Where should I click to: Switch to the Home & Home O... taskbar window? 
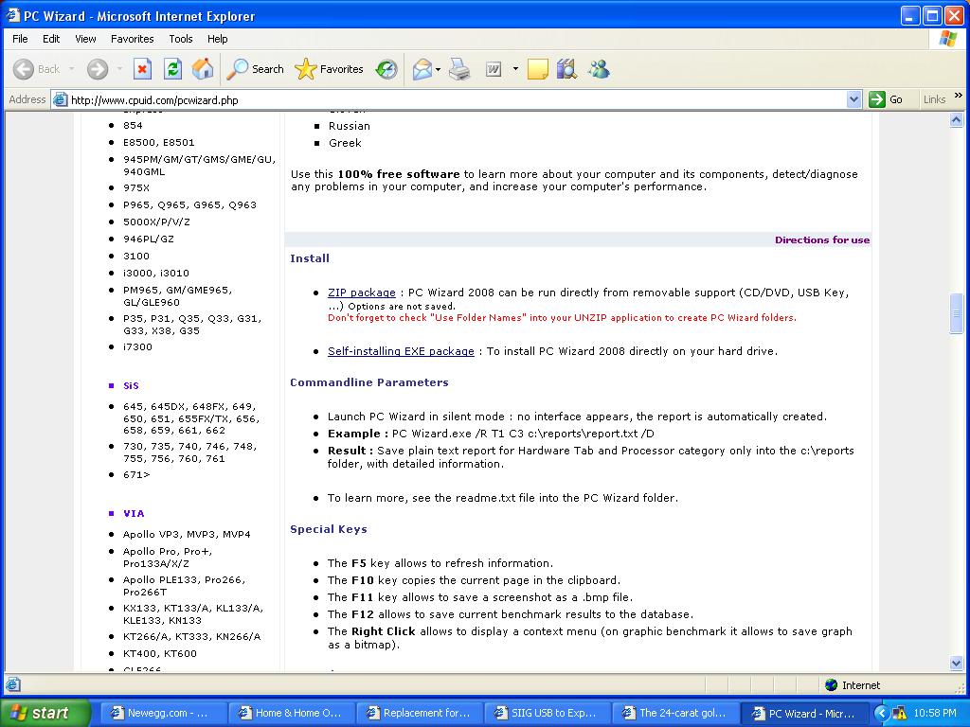[x=290, y=713]
